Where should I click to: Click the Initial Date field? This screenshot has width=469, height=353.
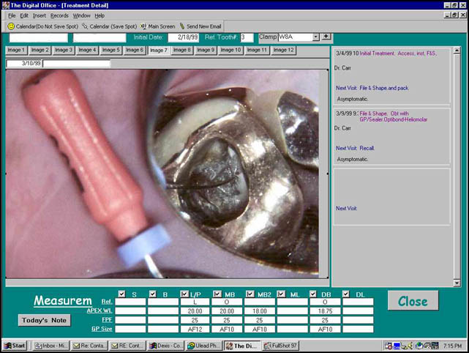click(x=183, y=37)
